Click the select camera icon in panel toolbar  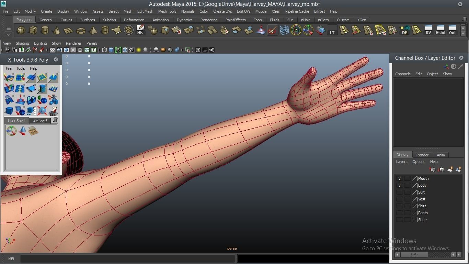(8, 50)
